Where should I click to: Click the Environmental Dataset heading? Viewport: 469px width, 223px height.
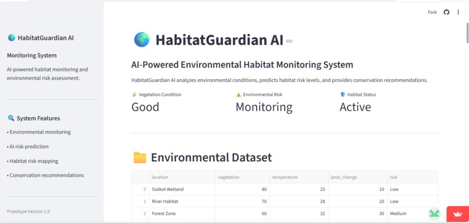tap(211, 157)
